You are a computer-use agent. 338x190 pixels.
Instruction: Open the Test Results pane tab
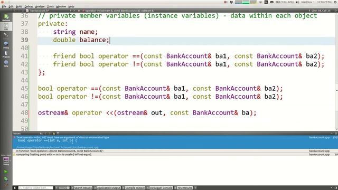tap(183, 188)
